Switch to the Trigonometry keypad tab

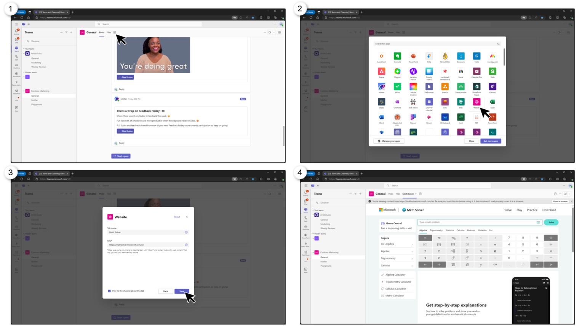coord(436,230)
